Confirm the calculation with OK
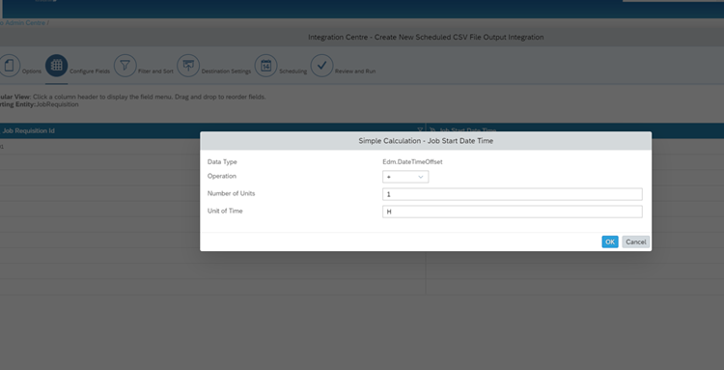Image resolution: width=724 pixels, height=370 pixels. 610,242
